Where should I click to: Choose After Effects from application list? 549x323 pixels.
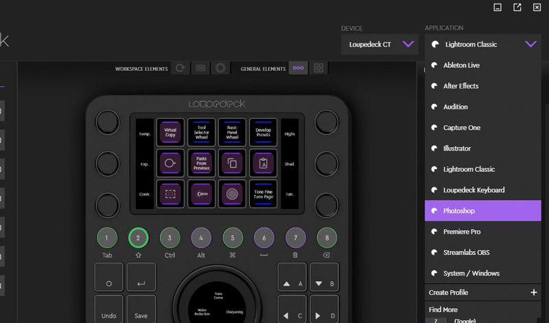483,86
